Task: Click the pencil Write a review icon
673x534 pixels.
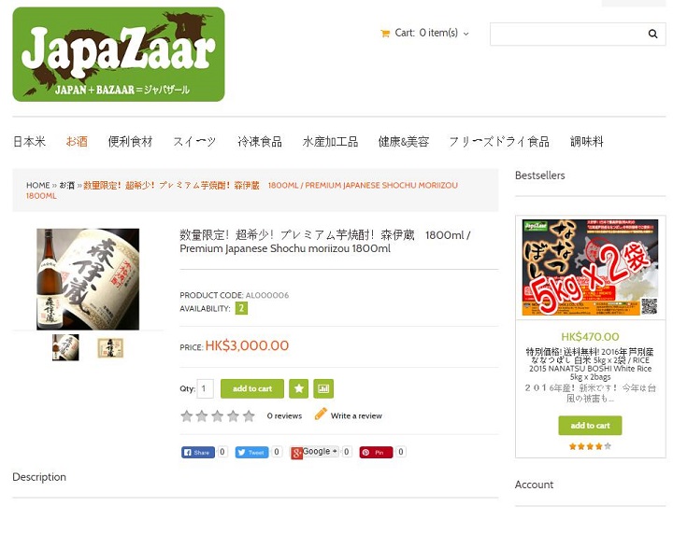Action: pyautogui.click(x=321, y=414)
